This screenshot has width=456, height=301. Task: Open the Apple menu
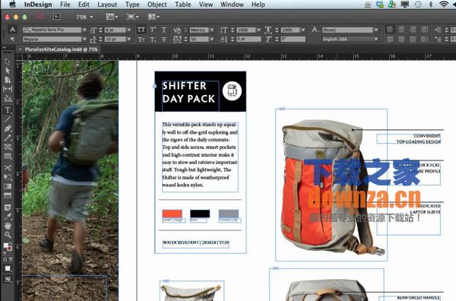13,5
